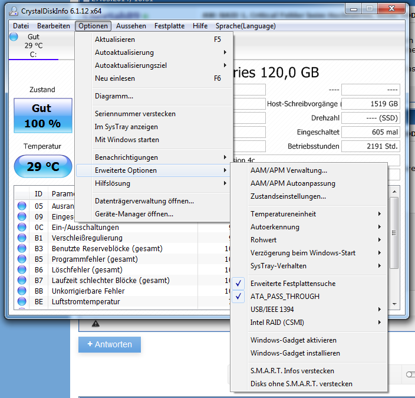Open the Festplatte menu
This screenshot has width=415, height=398.
[169, 26]
